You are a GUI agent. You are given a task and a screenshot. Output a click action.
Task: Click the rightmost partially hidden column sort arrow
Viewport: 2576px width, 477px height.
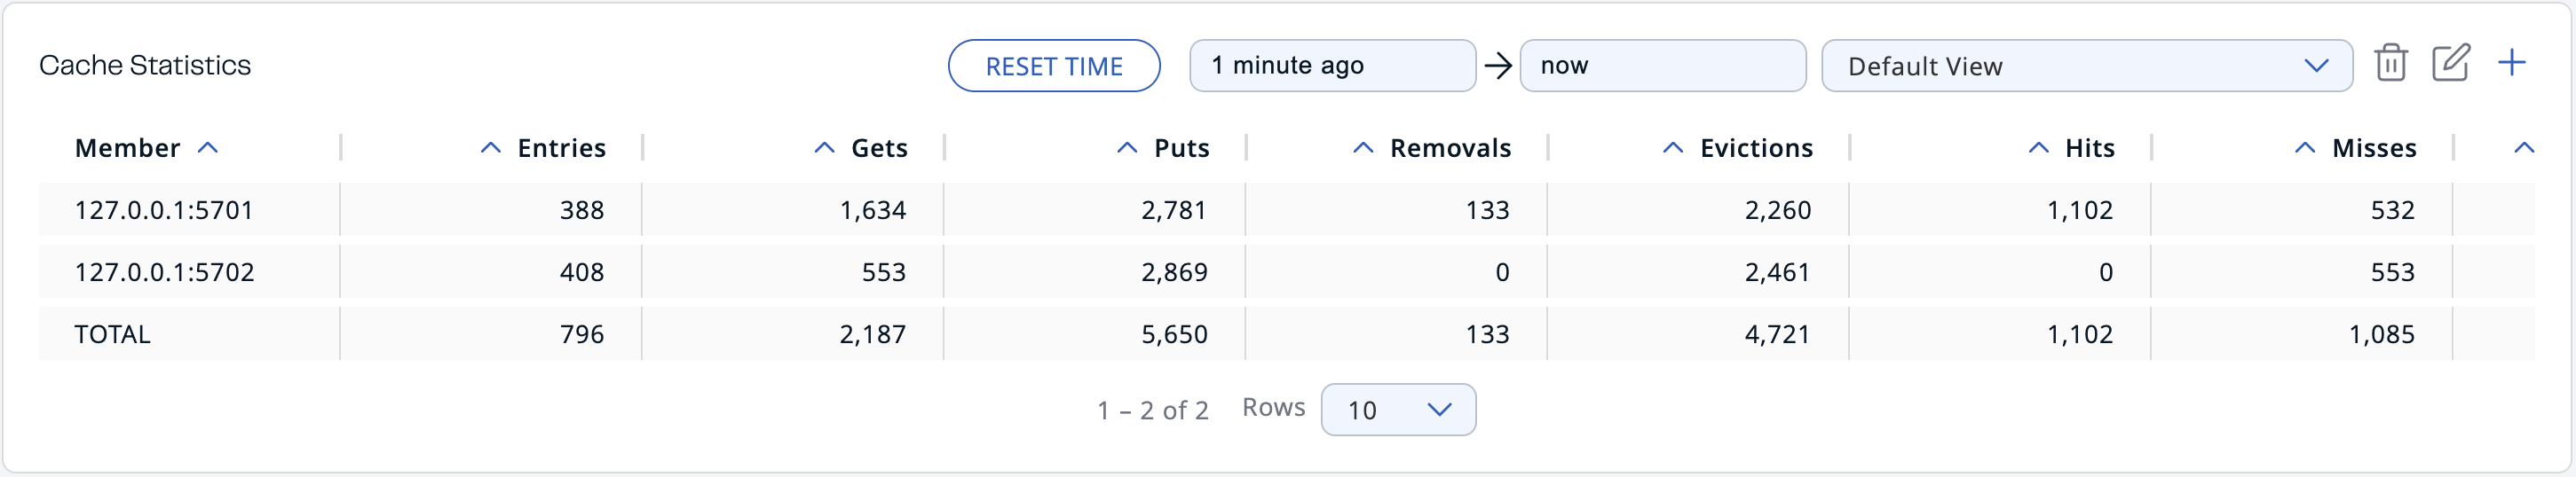(x=2524, y=149)
